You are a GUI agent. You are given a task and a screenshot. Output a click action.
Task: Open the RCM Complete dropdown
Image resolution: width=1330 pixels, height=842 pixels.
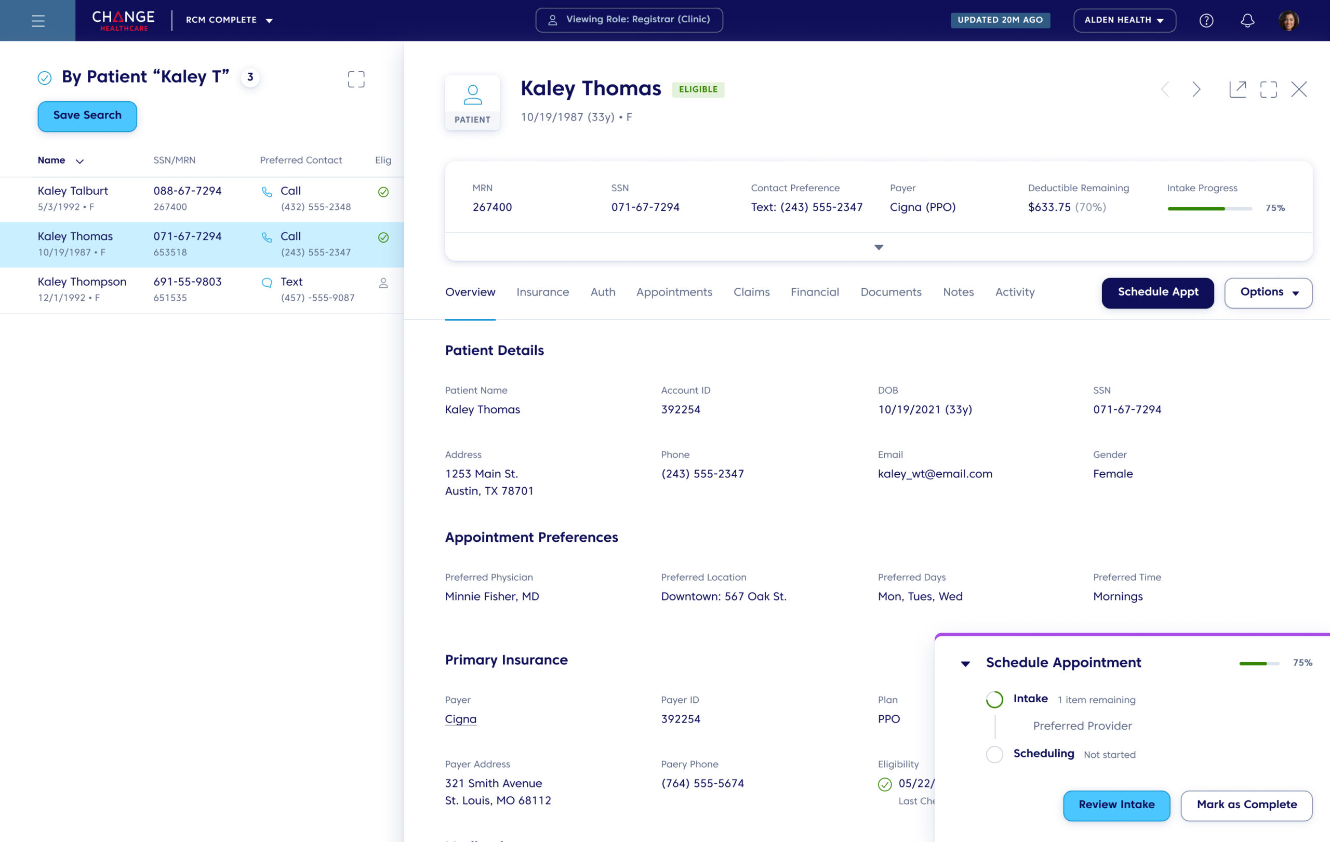[x=229, y=20]
